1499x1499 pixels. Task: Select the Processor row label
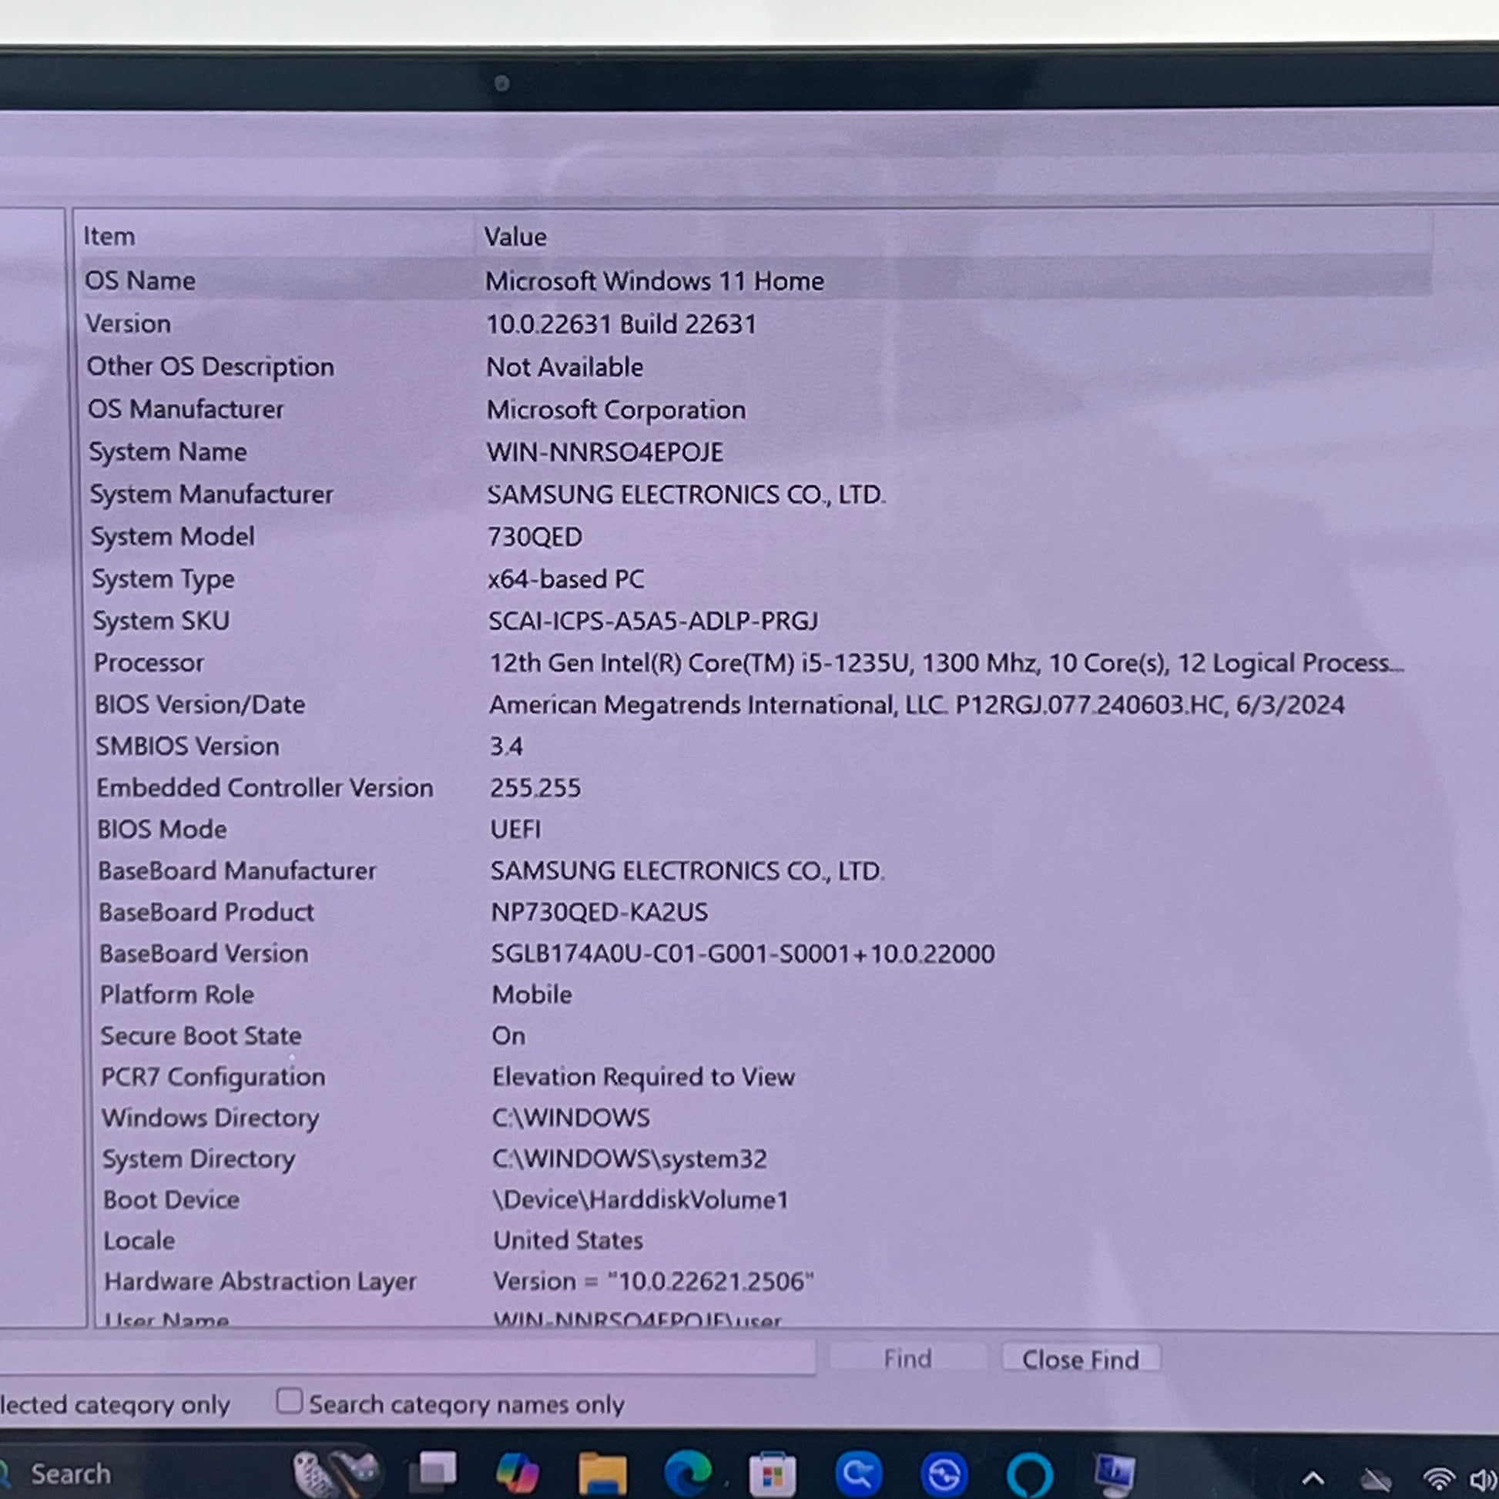pyautogui.click(x=148, y=662)
